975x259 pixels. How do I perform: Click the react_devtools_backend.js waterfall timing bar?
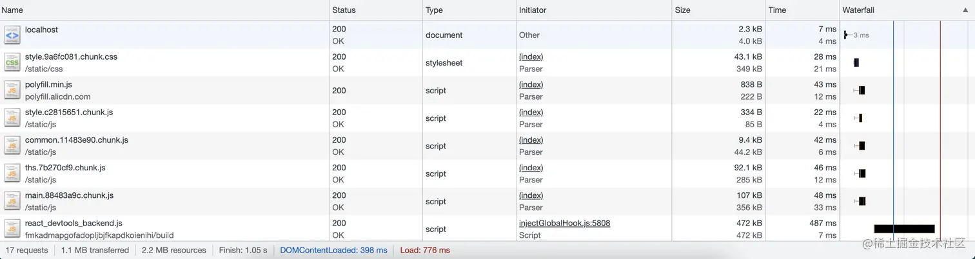point(904,229)
